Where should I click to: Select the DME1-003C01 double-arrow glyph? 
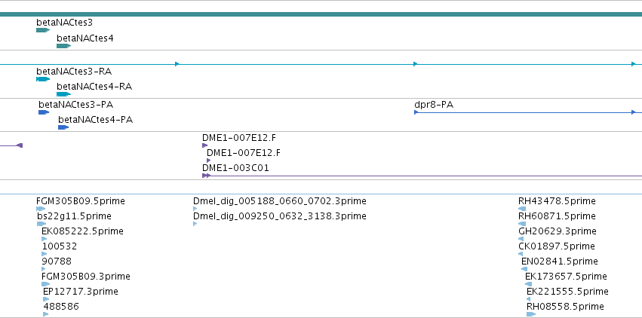click(x=207, y=176)
